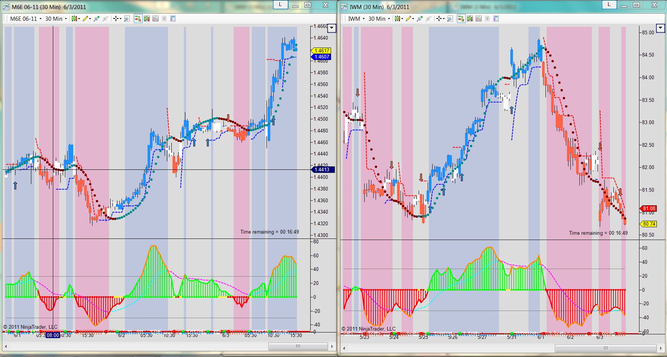Viewport: 667px width, 357px height.
Task: Open chart Properties in IWM window
Action: point(496,18)
